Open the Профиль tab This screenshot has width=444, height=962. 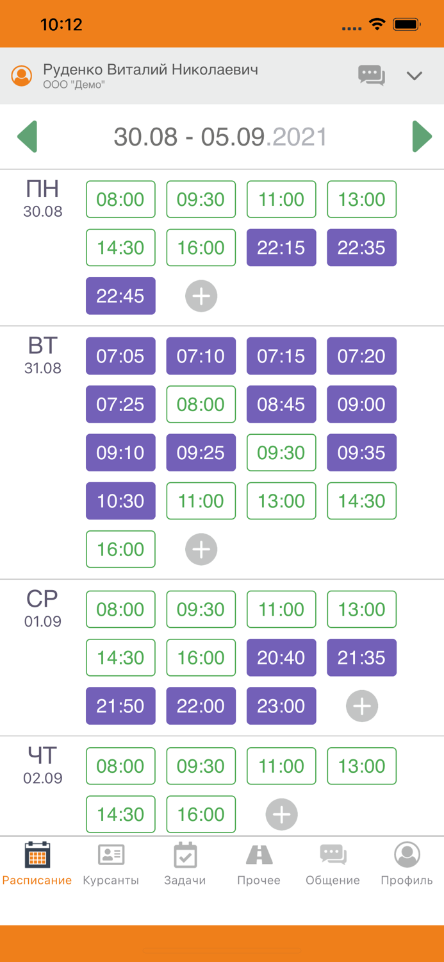(407, 864)
